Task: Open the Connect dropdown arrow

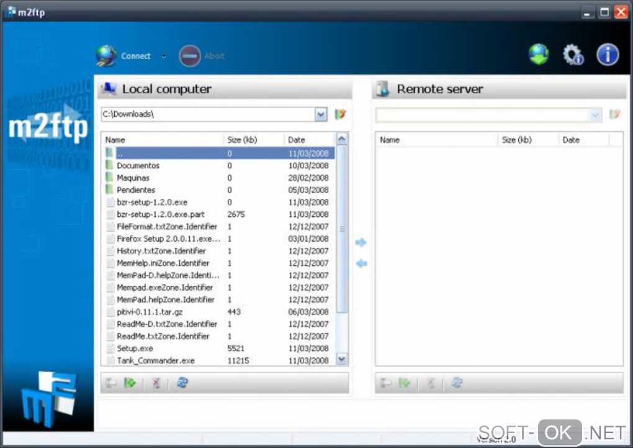Action: (x=163, y=56)
